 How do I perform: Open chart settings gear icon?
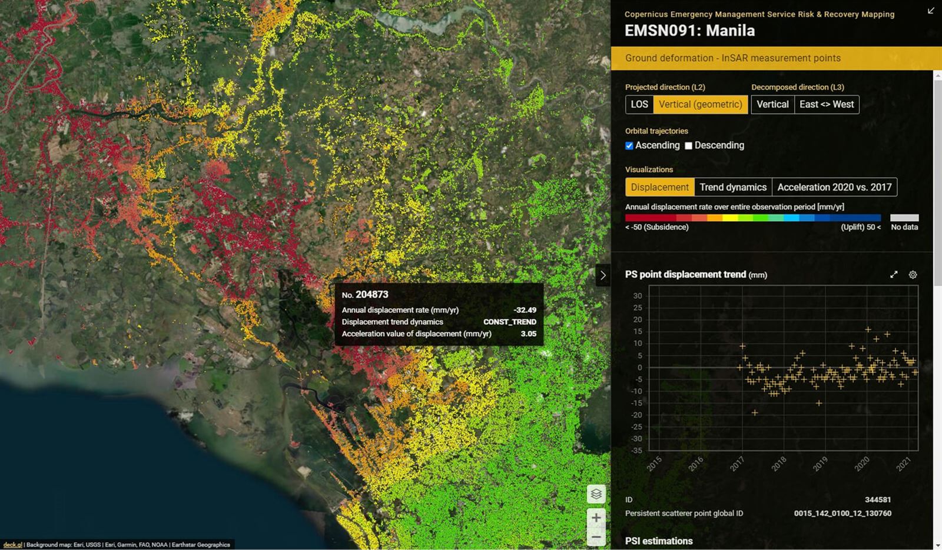pyautogui.click(x=913, y=275)
